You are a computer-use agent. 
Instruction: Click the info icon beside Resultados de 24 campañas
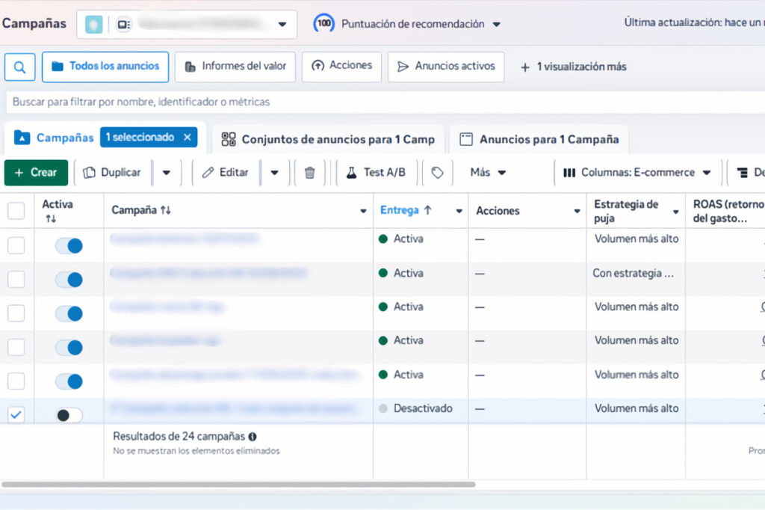[253, 437]
